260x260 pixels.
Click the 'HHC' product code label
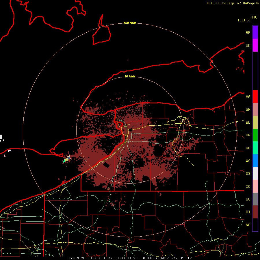click(254, 17)
